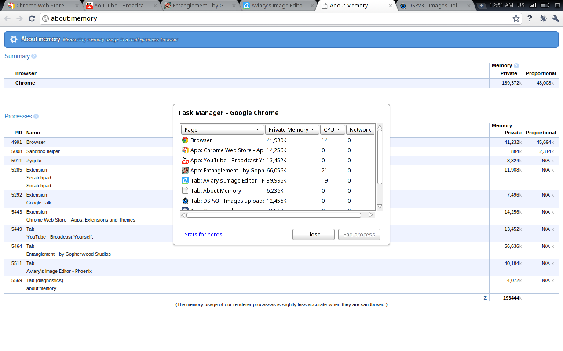Click the Zygote process name
Screen dimensions: 563x351
point(34,161)
